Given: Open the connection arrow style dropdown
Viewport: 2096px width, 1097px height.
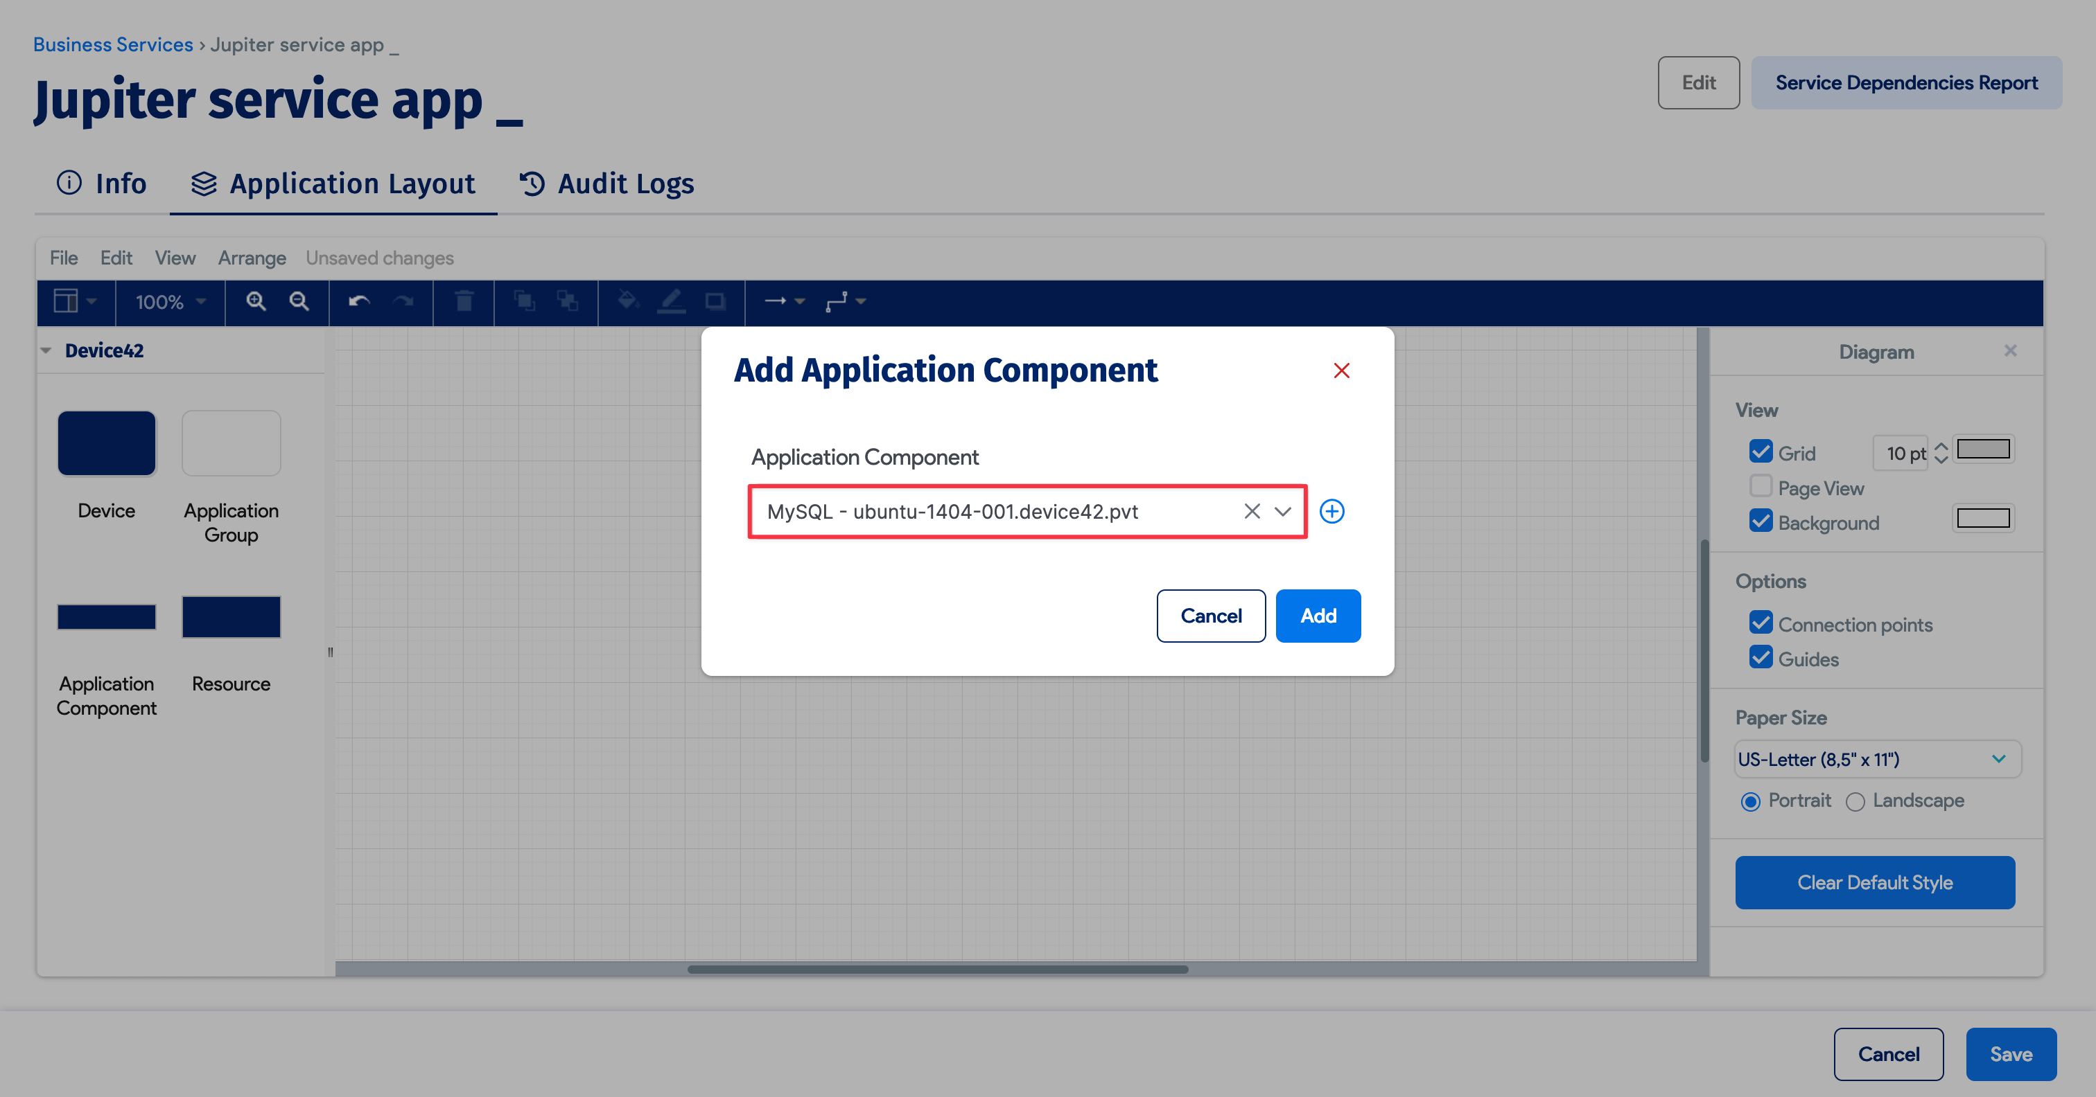Looking at the screenshot, I should pos(785,302).
